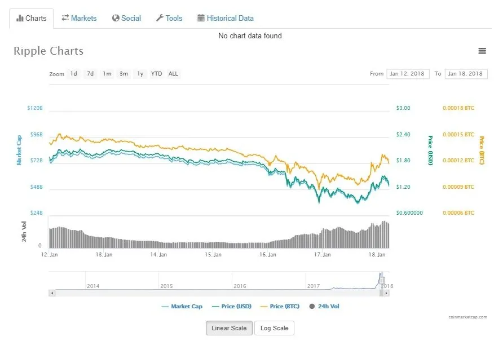
Task: Switch to Log Scale
Action: pos(275,328)
